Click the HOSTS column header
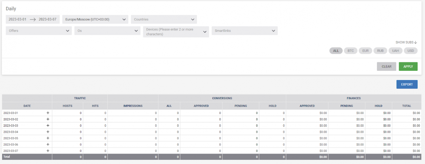Image resolution: width=425 pixels, height=164 pixels. (x=68, y=106)
